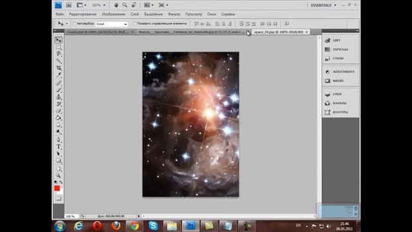Select the Eyedropper tool

point(59,75)
